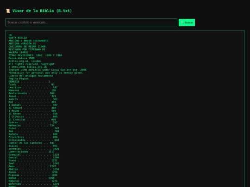Click the Éxodo row
This screenshot has height=187, width=250.
point(31,84)
